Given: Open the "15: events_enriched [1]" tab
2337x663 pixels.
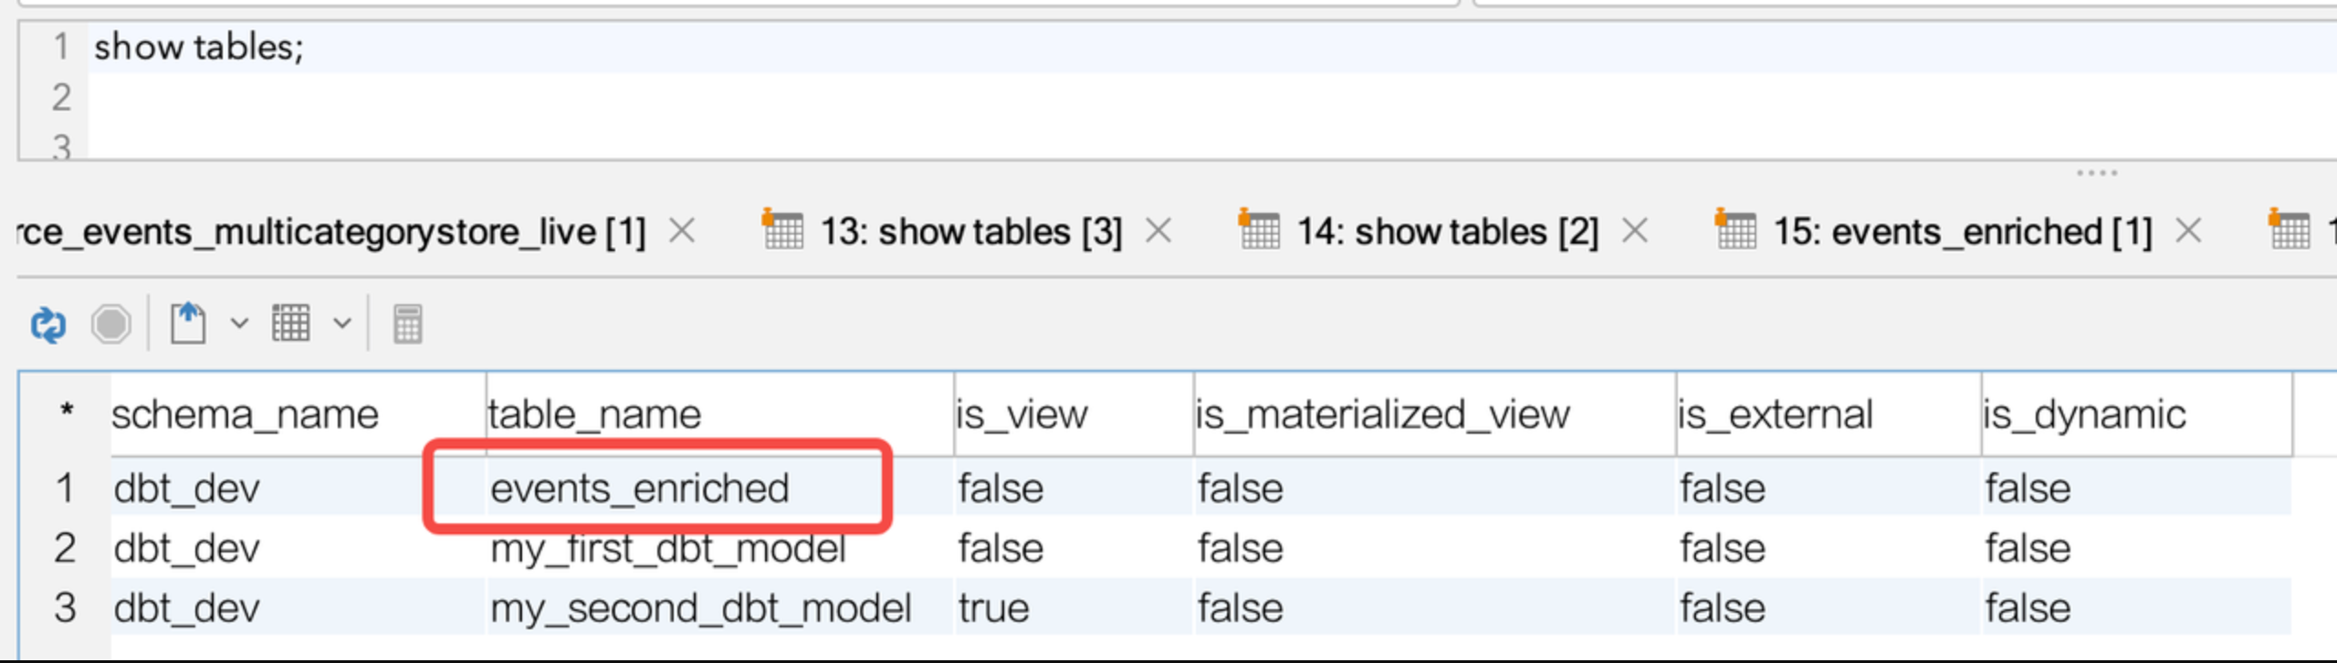Looking at the screenshot, I should (1962, 232).
